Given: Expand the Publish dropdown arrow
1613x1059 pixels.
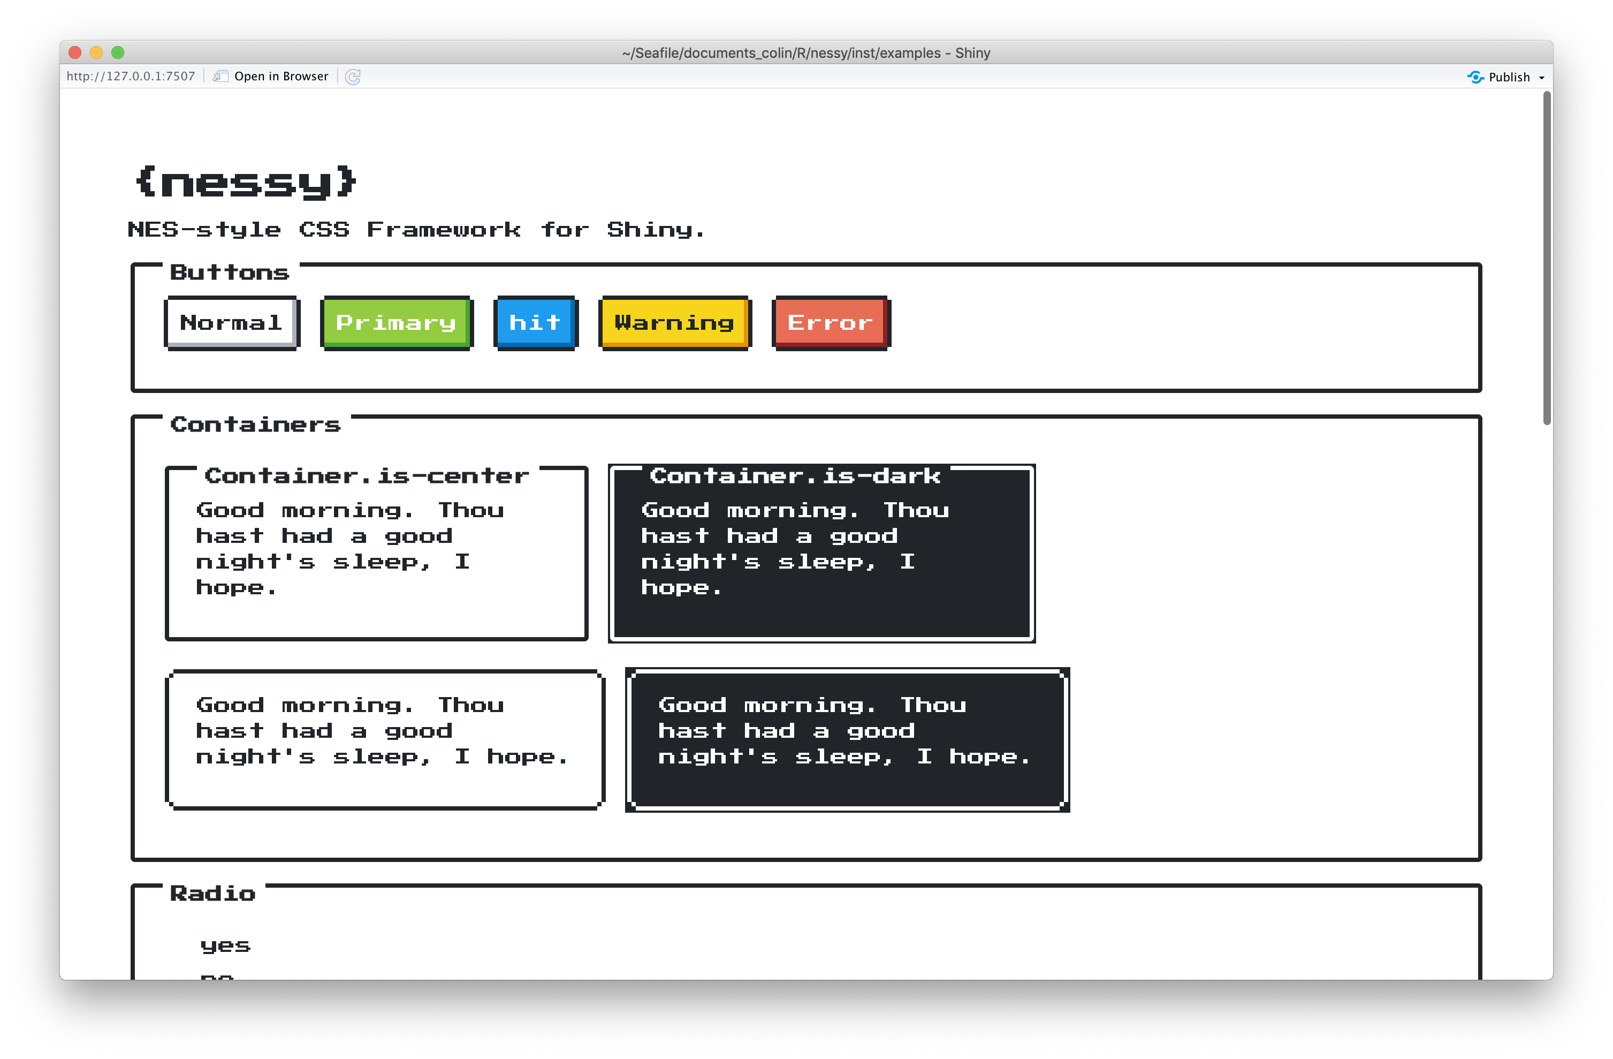Looking at the screenshot, I should click(1542, 78).
